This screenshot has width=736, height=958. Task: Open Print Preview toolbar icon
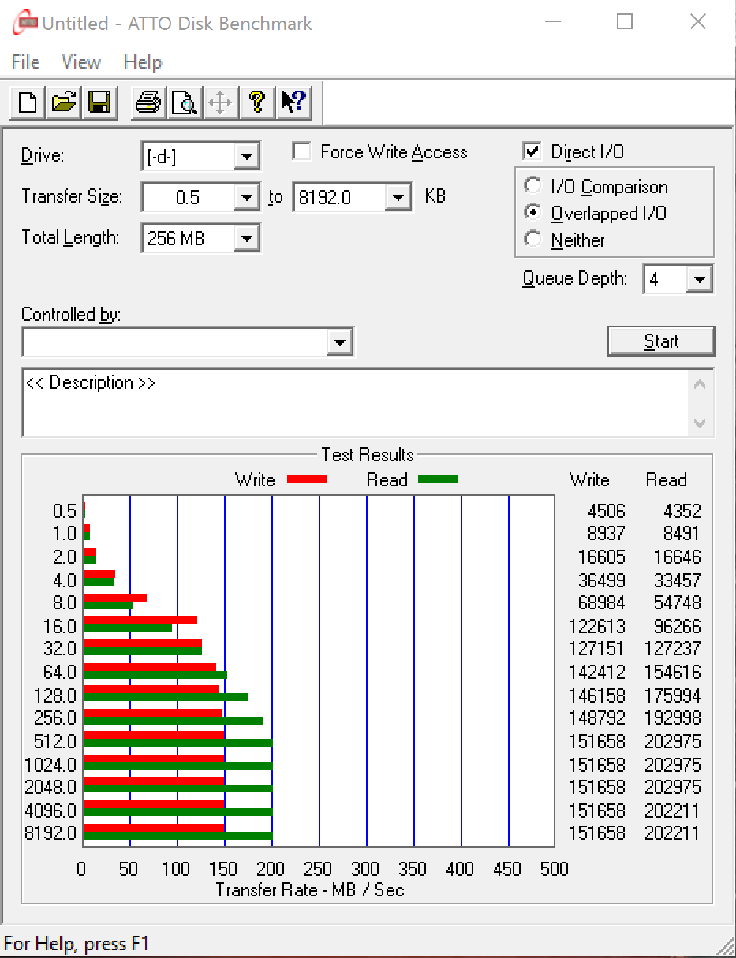(185, 103)
